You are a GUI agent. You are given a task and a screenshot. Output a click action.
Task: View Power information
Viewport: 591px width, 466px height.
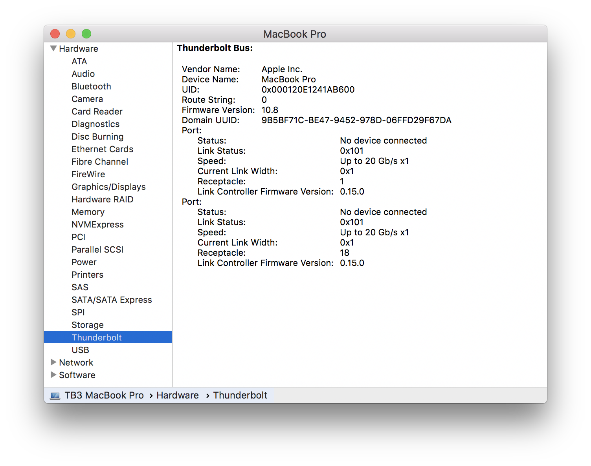coord(84,262)
